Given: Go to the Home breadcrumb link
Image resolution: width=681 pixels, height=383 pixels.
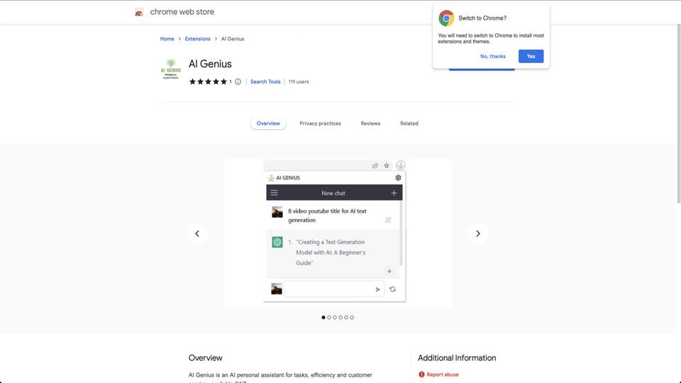Looking at the screenshot, I should (167, 38).
